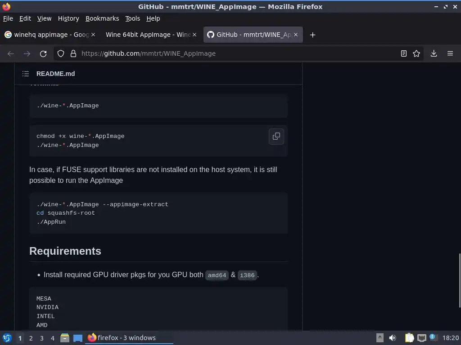
Task: Open the Downloads panel icon
Action: click(434, 53)
